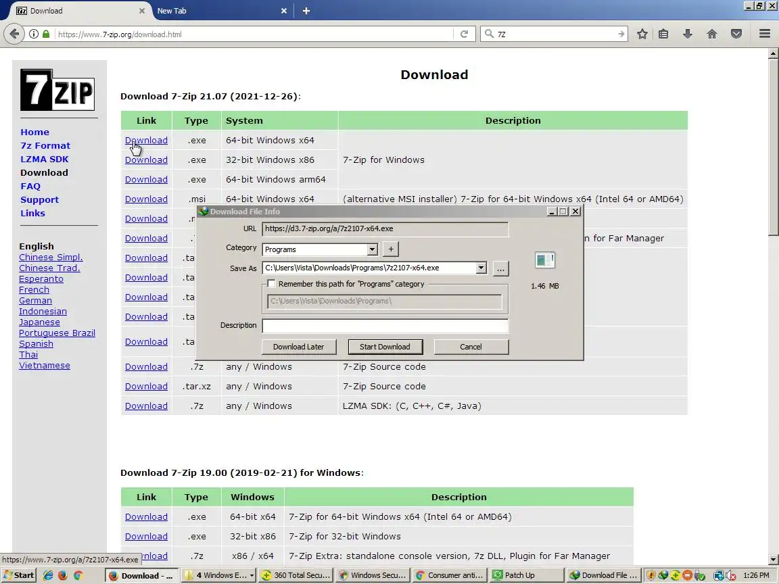Image resolution: width=779 pixels, height=584 pixels.
Task: Download 32-bit Windows x86 exe link
Action: [146, 160]
